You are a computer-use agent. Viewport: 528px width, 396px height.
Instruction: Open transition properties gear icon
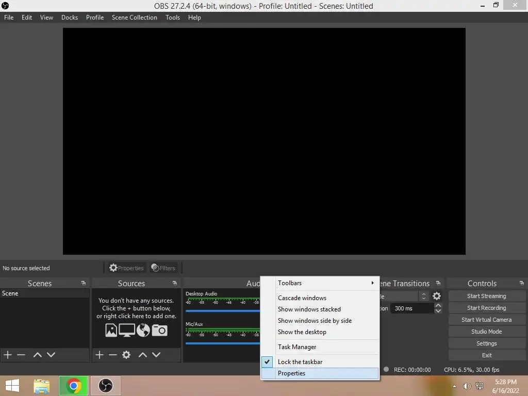tap(436, 296)
